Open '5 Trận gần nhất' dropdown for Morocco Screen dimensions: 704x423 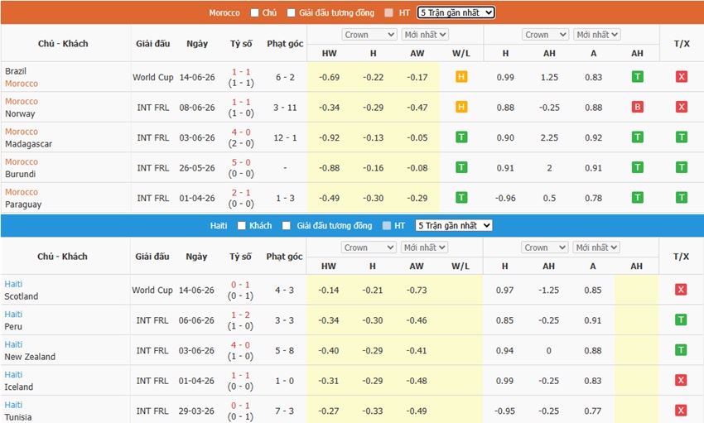point(456,12)
